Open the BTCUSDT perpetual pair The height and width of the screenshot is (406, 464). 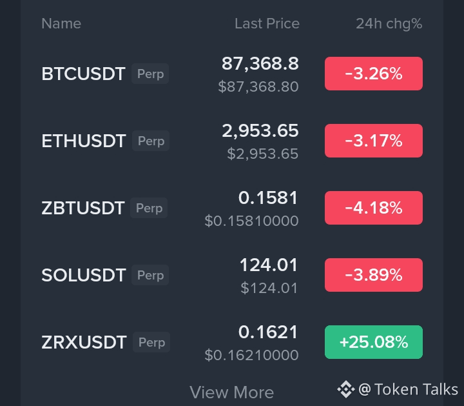(232, 74)
